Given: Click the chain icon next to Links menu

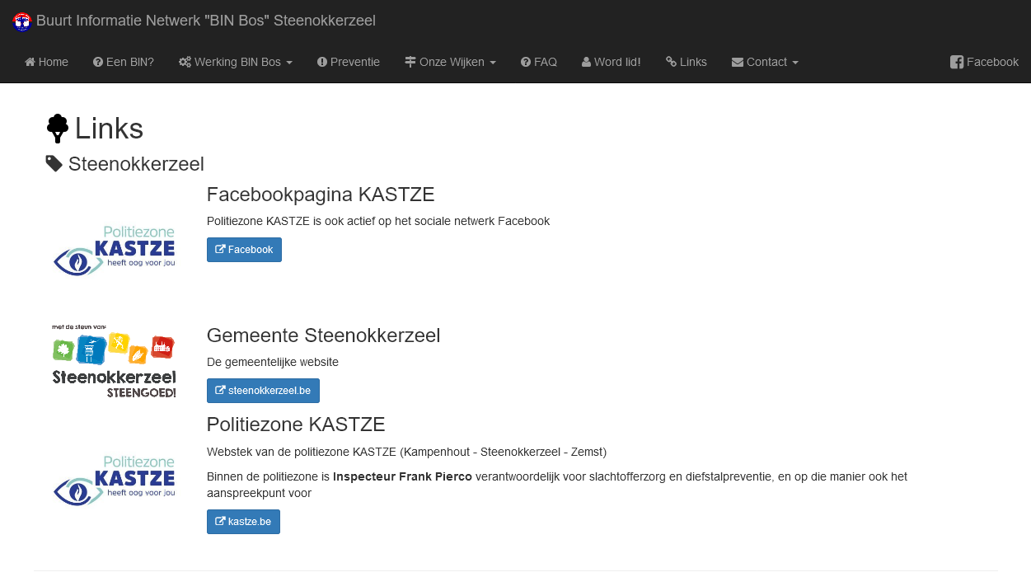Looking at the screenshot, I should click(672, 62).
